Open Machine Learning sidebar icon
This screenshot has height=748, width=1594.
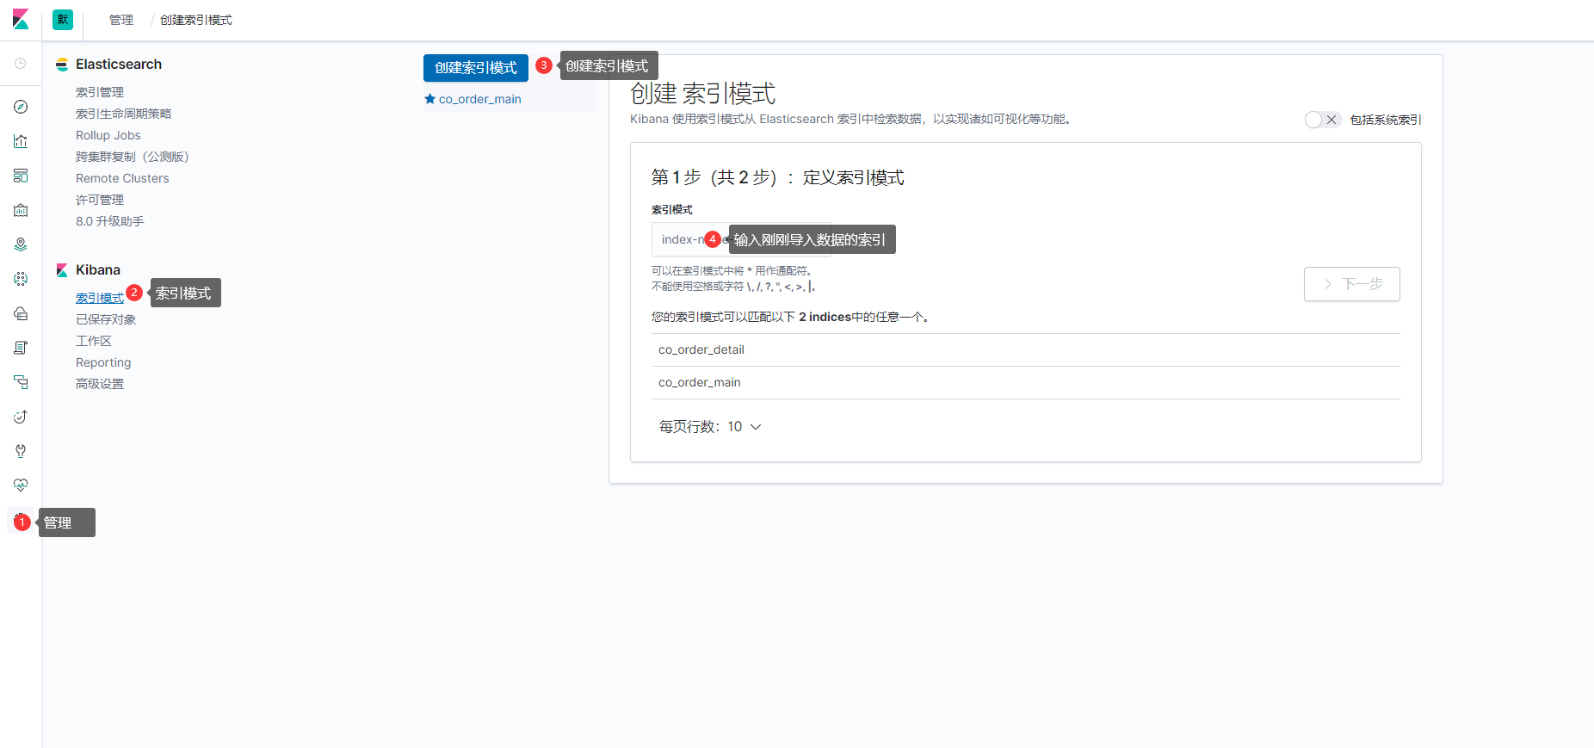(21, 279)
